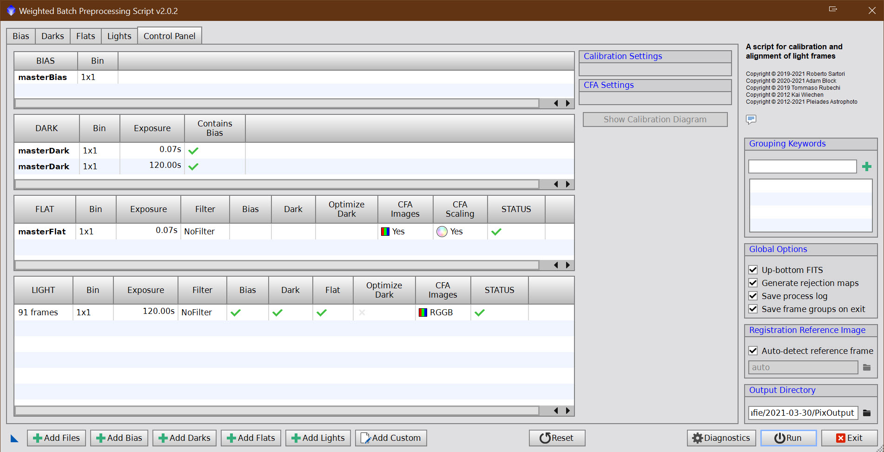Expand CFA Settings section
This screenshot has width=884, height=452.
click(655, 85)
